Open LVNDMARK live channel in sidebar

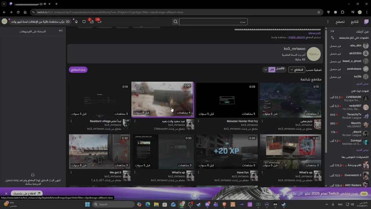349,99
